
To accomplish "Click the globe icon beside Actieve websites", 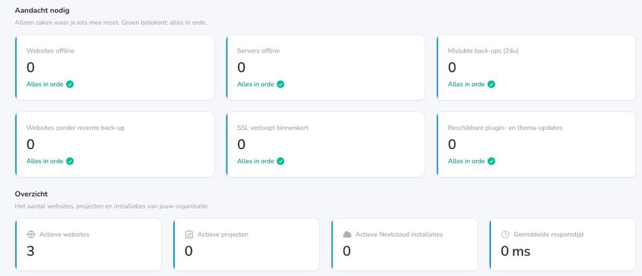I will click(x=30, y=235).
